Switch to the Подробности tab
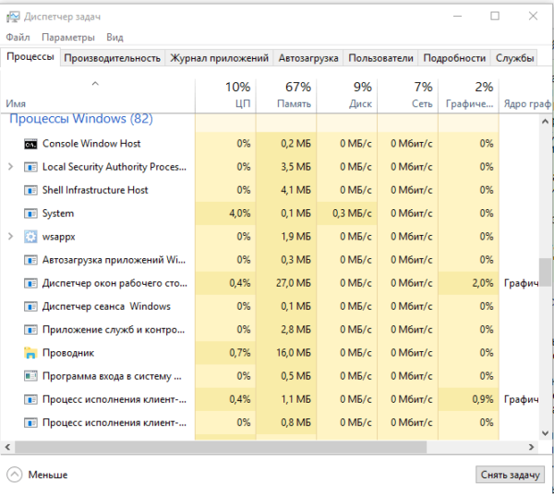 [x=454, y=58]
